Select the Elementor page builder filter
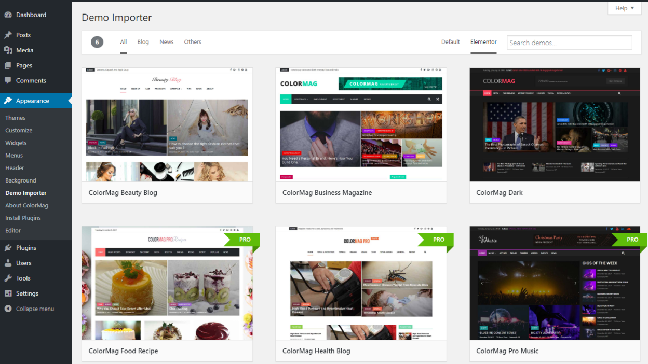The height and width of the screenshot is (364, 648). click(x=483, y=42)
